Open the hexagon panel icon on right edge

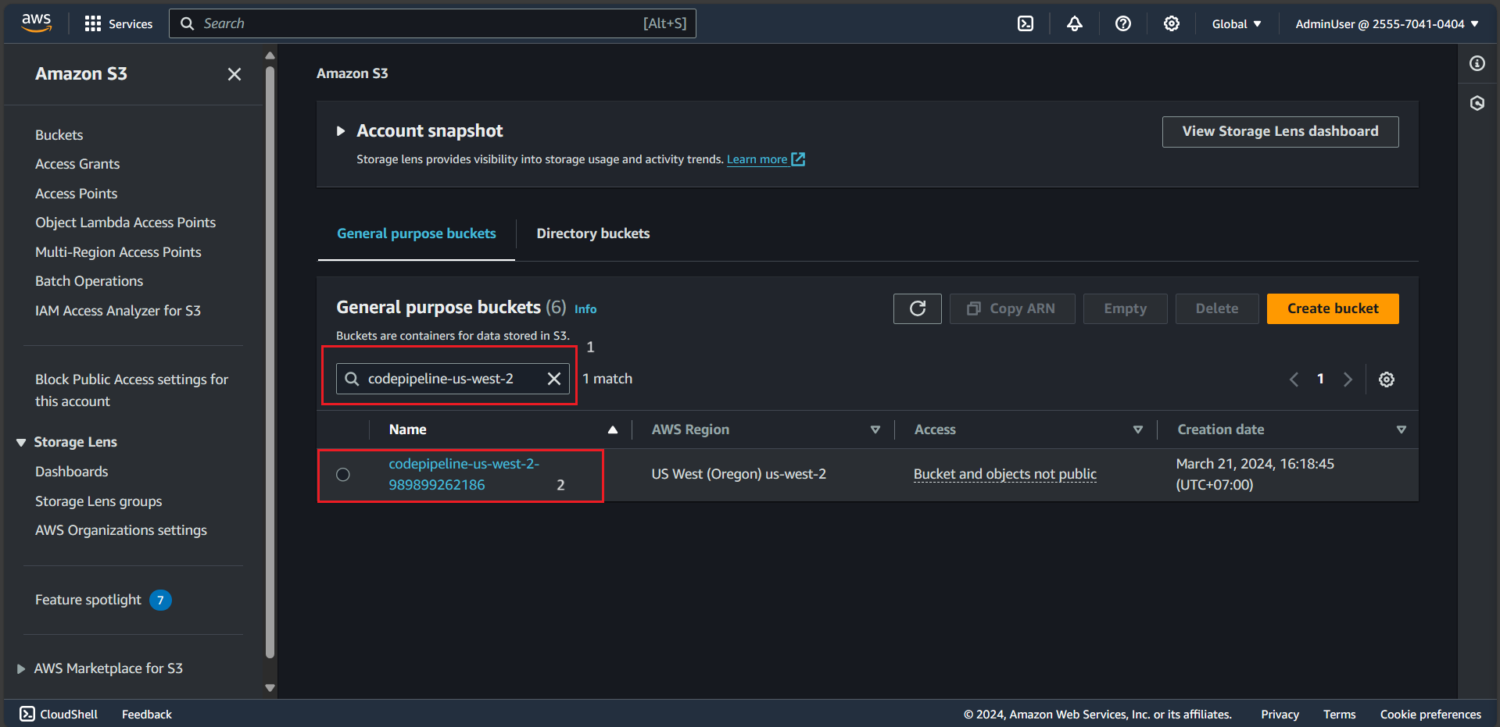1477,103
